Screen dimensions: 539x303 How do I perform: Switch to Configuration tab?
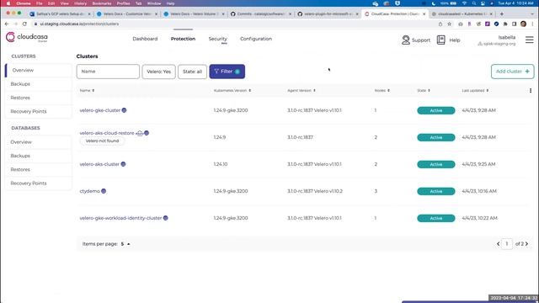[x=256, y=39]
